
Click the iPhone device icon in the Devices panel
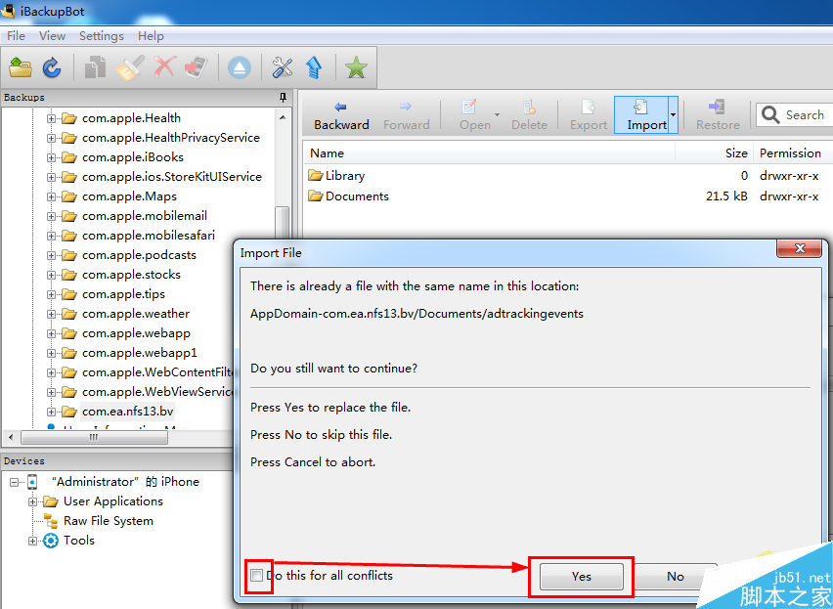(x=32, y=482)
